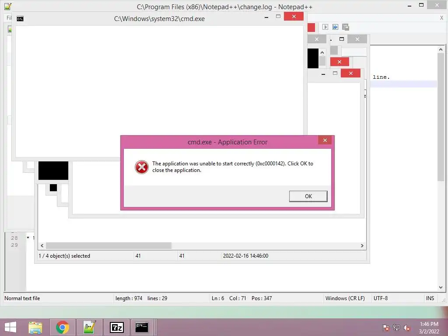Click the '2022-02-16 14:46:00' status entry

pyautogui.click(x=245, y=256)
